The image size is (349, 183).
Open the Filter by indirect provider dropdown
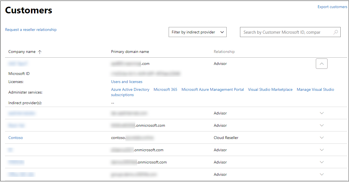click(197, 32)
